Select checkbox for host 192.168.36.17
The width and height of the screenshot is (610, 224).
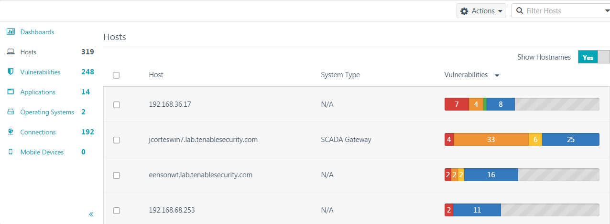116,105
